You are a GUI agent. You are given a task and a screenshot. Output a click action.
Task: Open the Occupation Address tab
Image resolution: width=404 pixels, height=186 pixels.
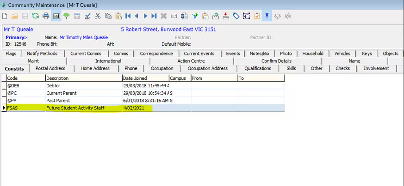tap(208, 68)
